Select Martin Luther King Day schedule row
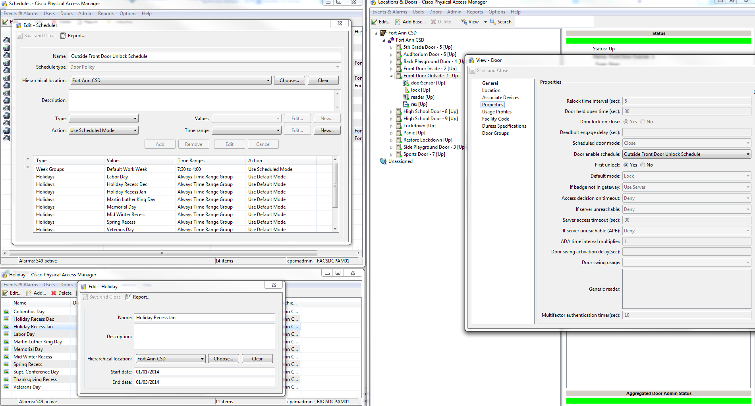 click(x=183, y=199)
